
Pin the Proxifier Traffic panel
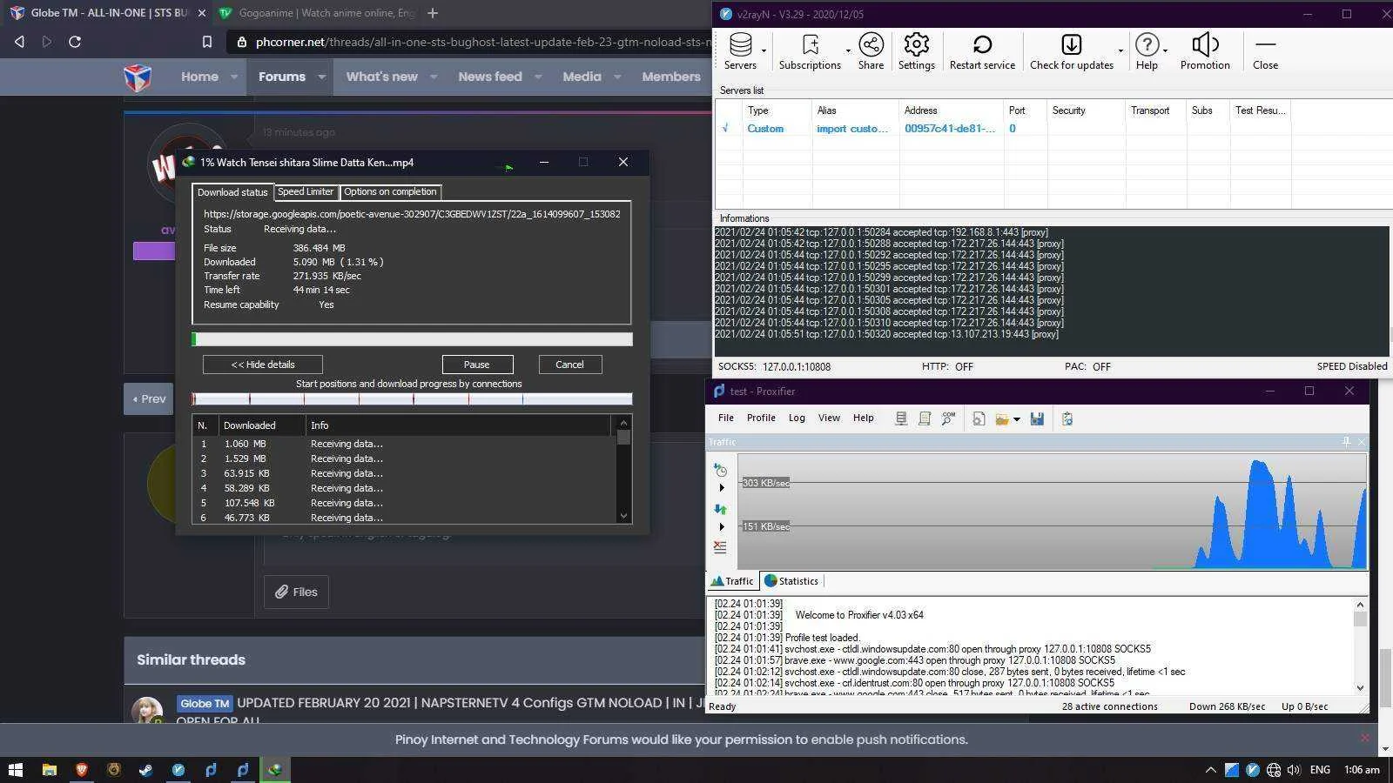point(1346,442)
